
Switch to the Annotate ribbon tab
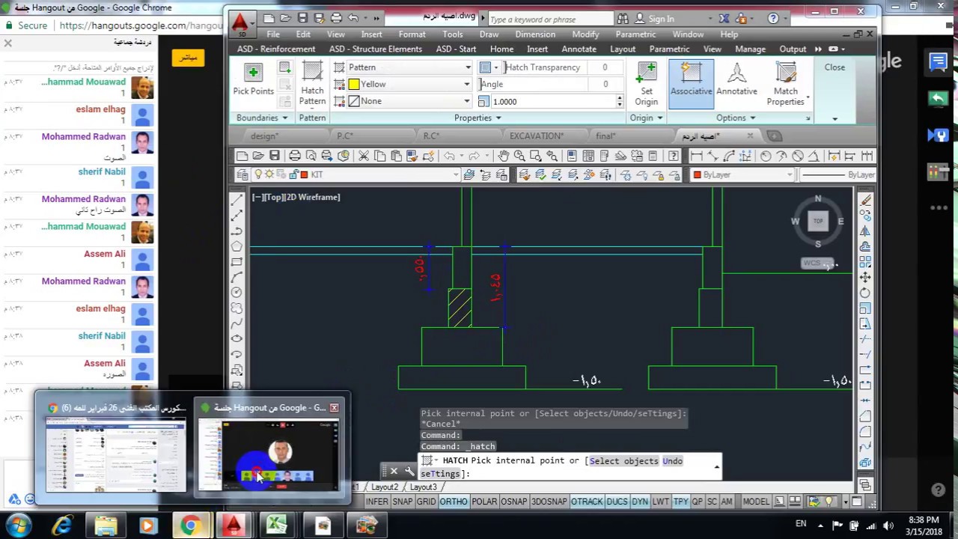point(579,49)
